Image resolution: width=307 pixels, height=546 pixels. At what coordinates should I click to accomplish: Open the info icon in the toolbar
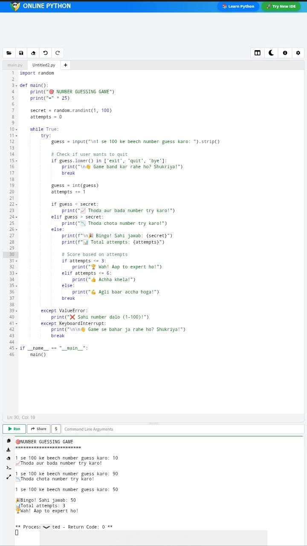point(285,53)
